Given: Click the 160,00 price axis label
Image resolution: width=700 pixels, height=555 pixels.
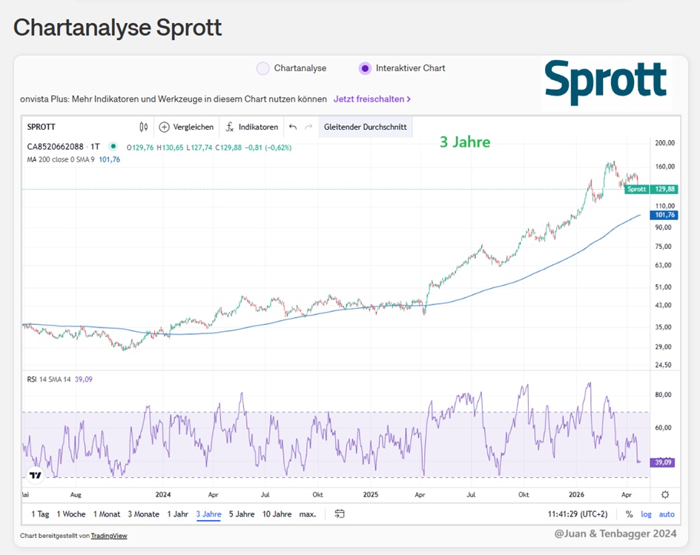Looking at the screenshot, I should 664,167.
